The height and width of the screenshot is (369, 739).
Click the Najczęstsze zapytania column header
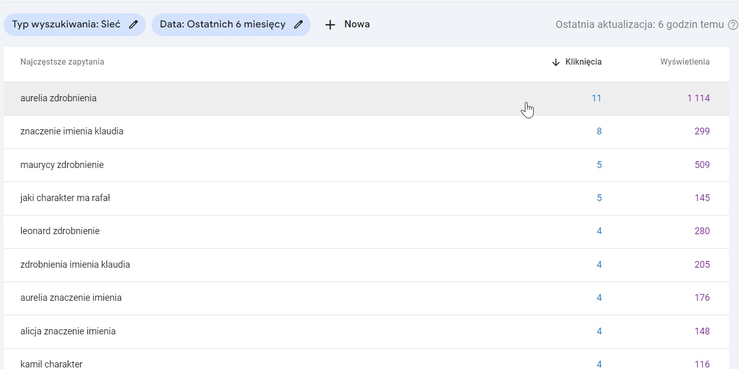click(62, 62)
